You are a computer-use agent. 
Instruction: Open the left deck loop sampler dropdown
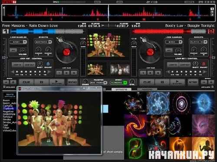point(25,42)
